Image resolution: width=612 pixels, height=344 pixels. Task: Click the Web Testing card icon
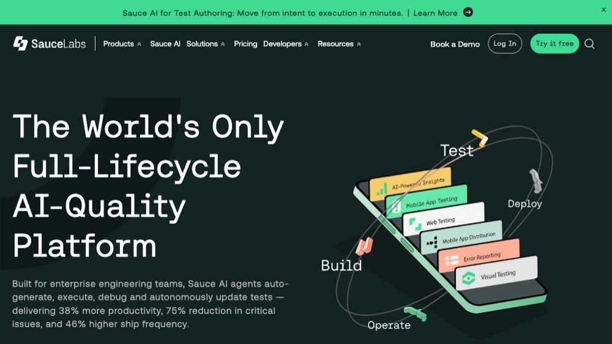coord(415,224)
